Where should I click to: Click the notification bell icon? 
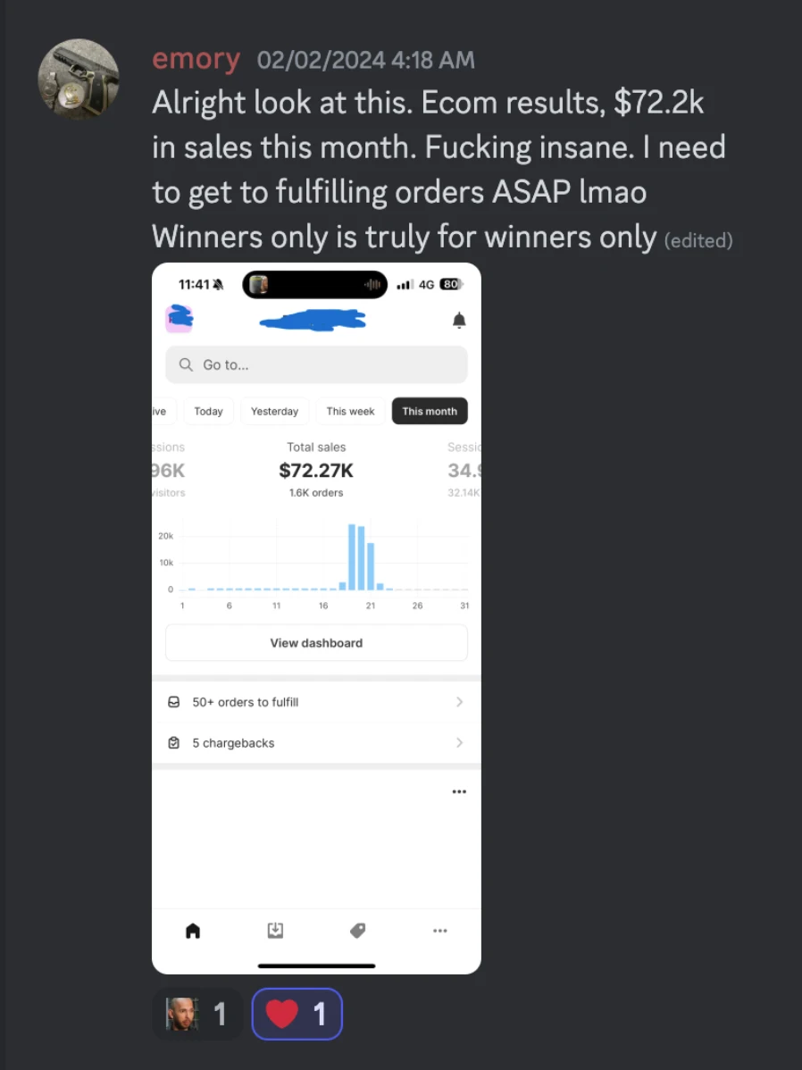tap(459, 320)
